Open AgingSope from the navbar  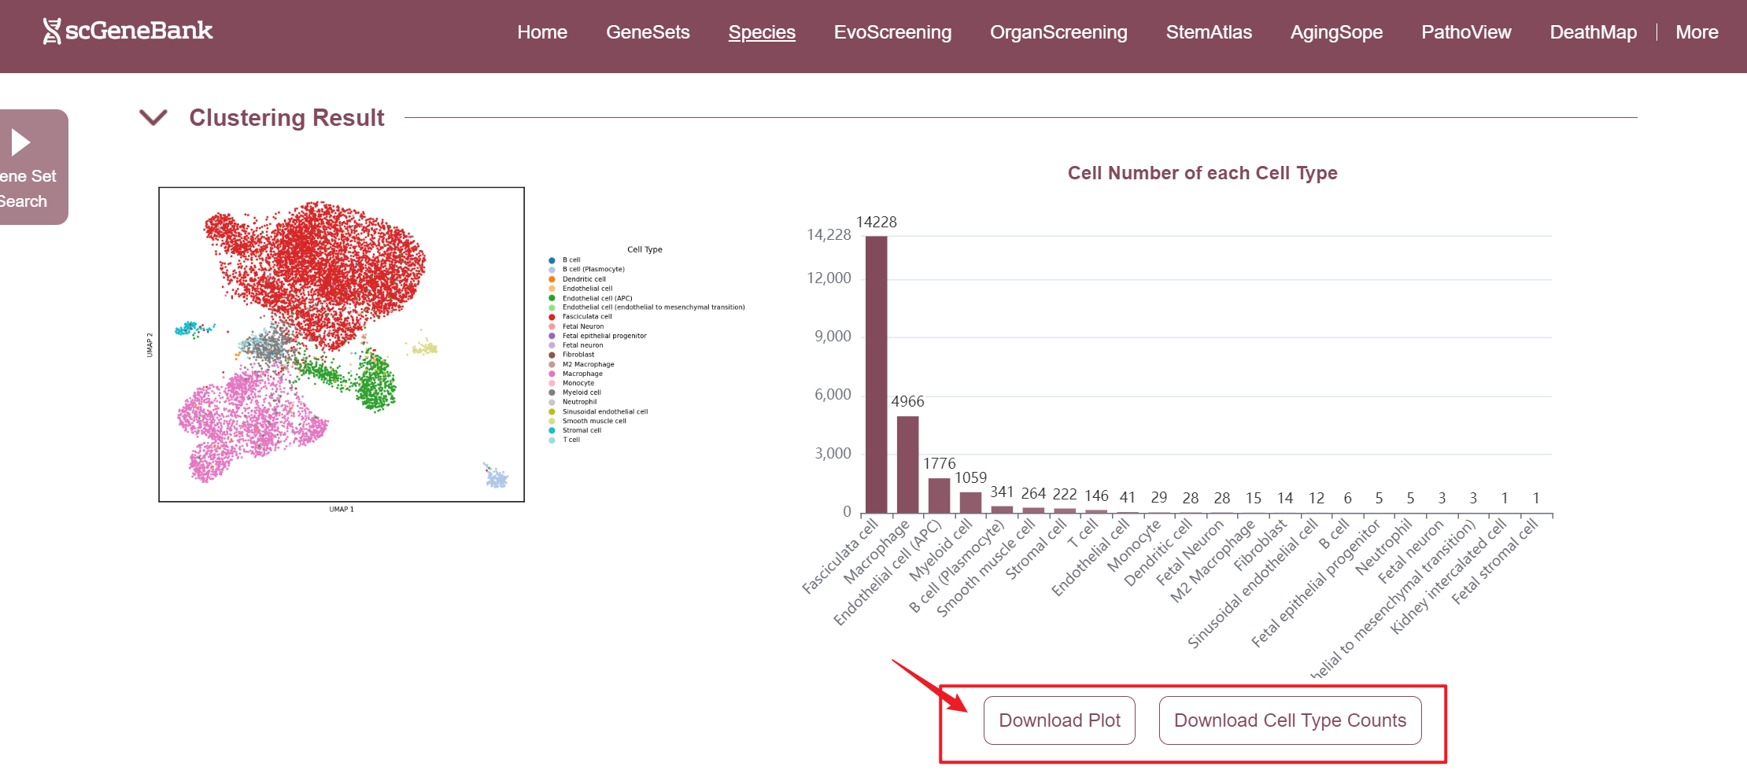(x=1335, y=32)
